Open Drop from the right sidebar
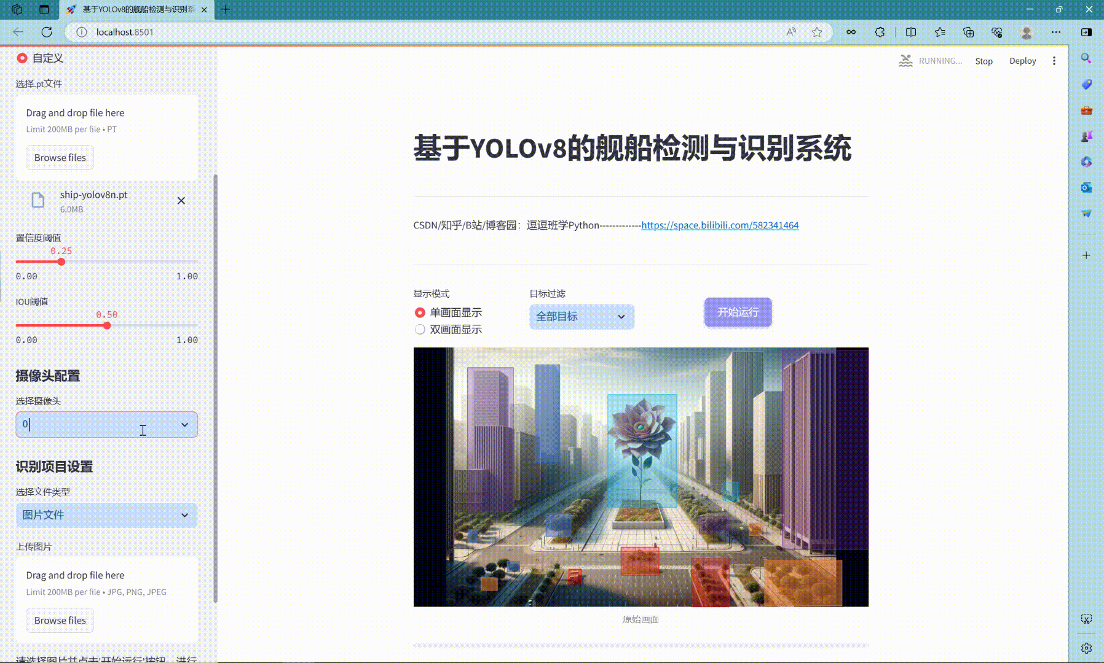 (x=1086, y=213)
